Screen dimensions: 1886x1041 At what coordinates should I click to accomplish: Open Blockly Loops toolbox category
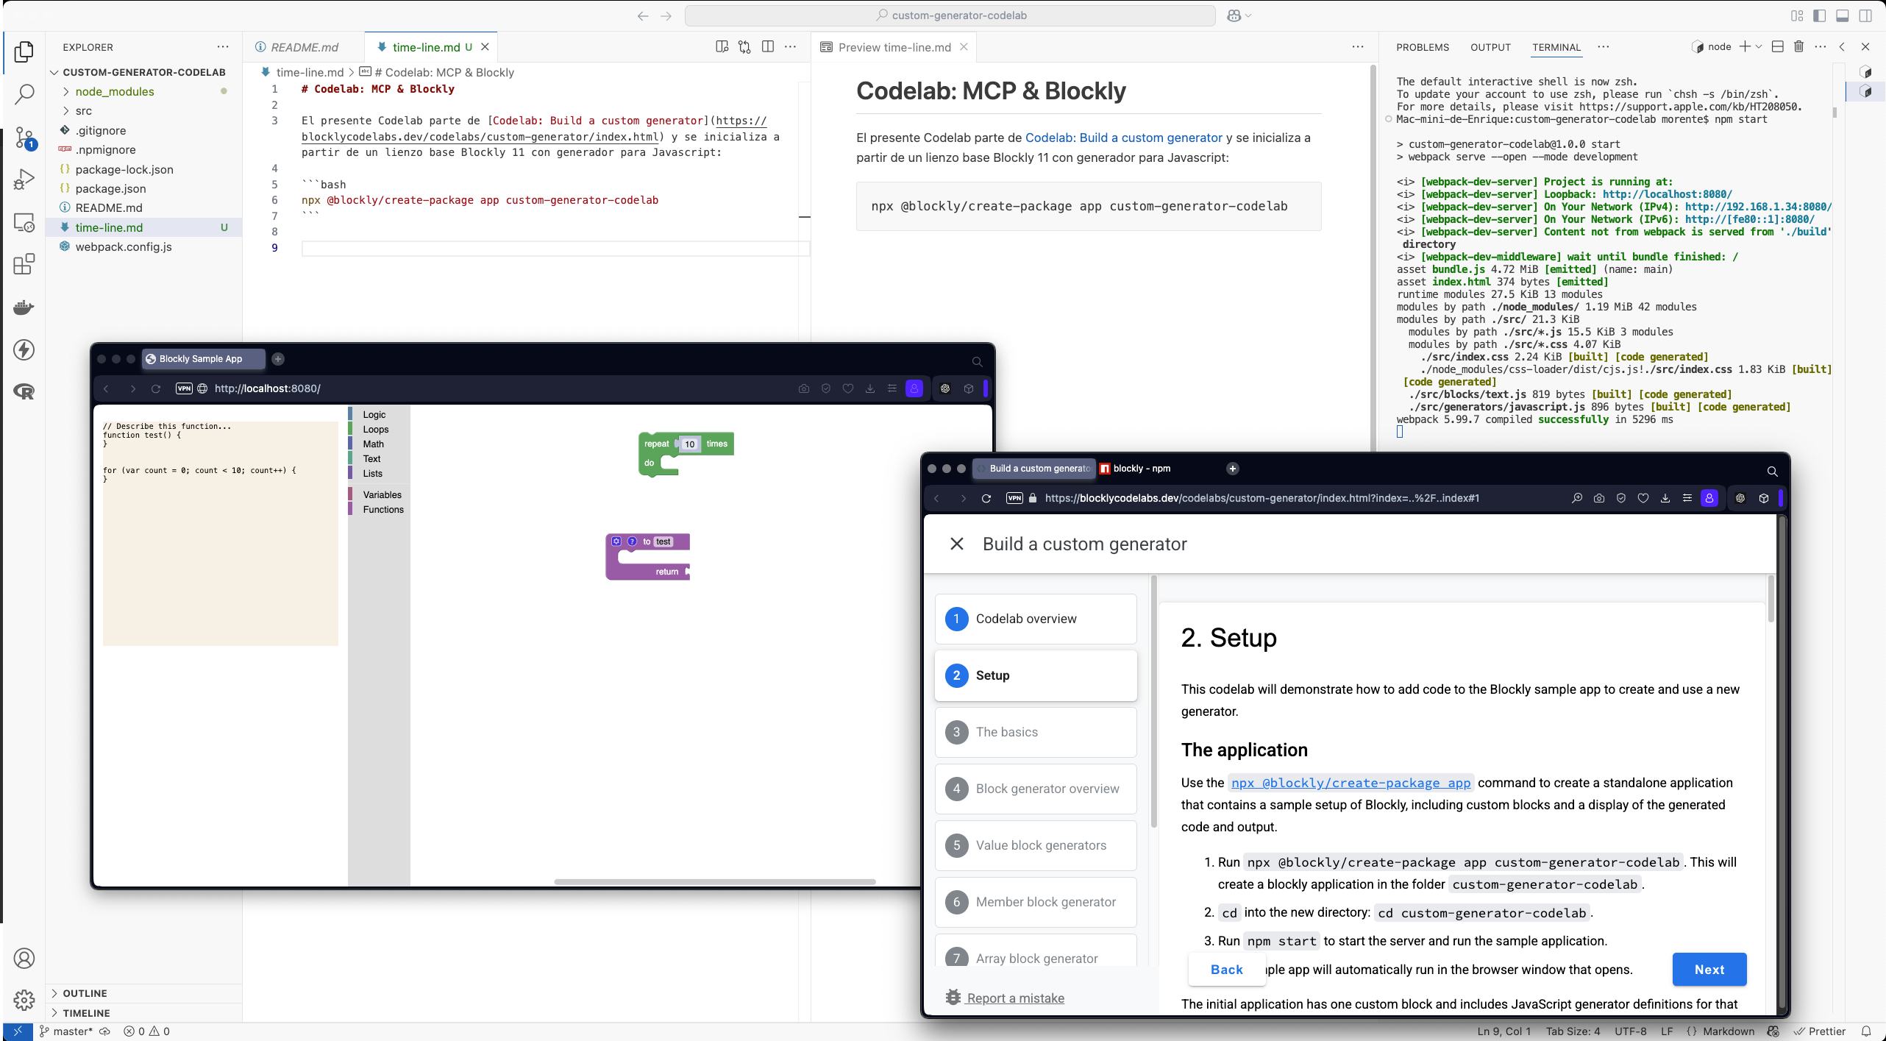tap(375, 429)
